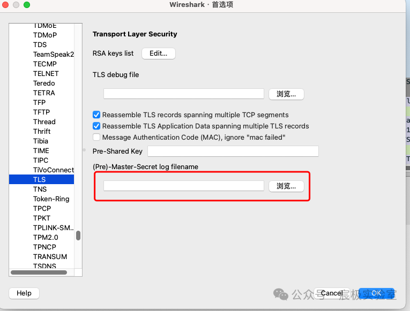Close the Wireshark preferences window
The image size is (410, 311).
[5, 5]
